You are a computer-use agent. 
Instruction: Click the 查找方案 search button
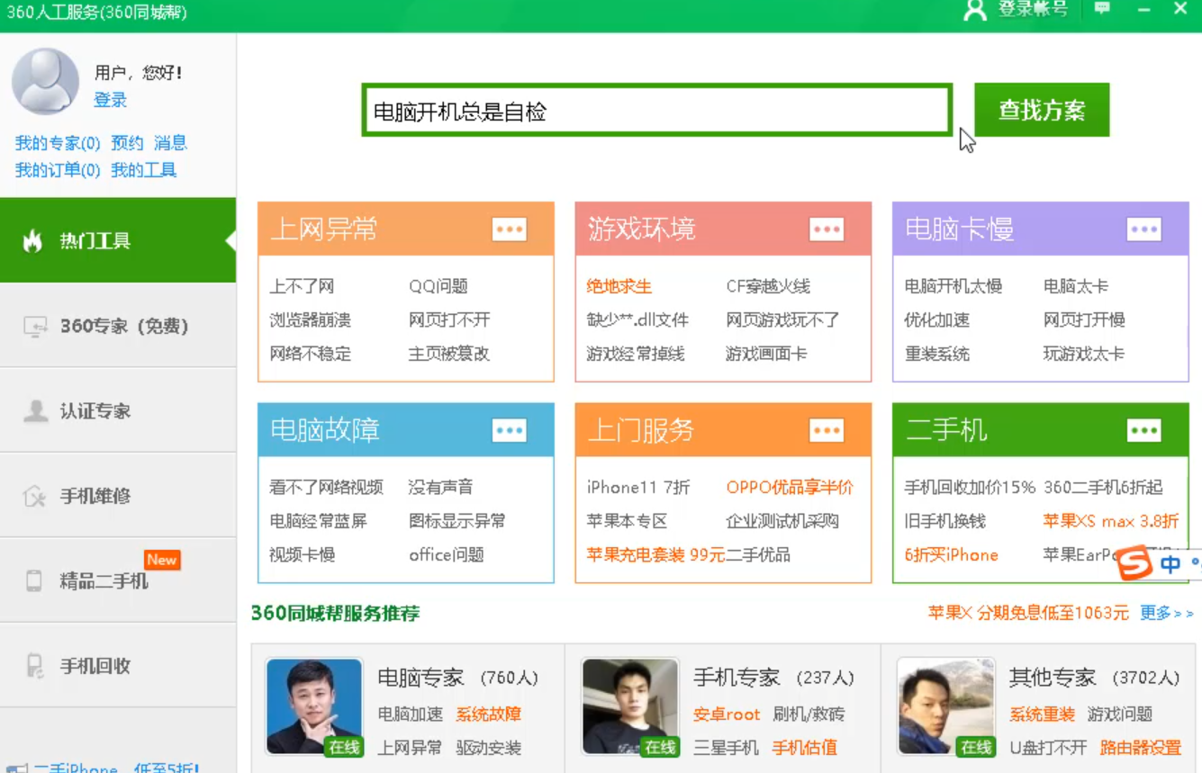click(x=1041, y=111)
